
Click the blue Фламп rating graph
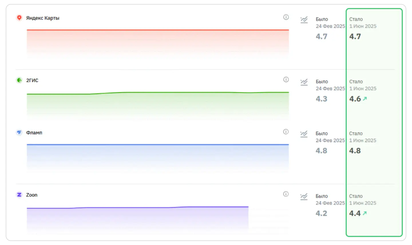[158, 158]
